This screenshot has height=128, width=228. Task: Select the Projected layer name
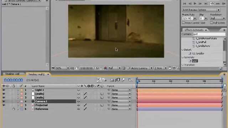pyautogui.click(x=41, y=105)
